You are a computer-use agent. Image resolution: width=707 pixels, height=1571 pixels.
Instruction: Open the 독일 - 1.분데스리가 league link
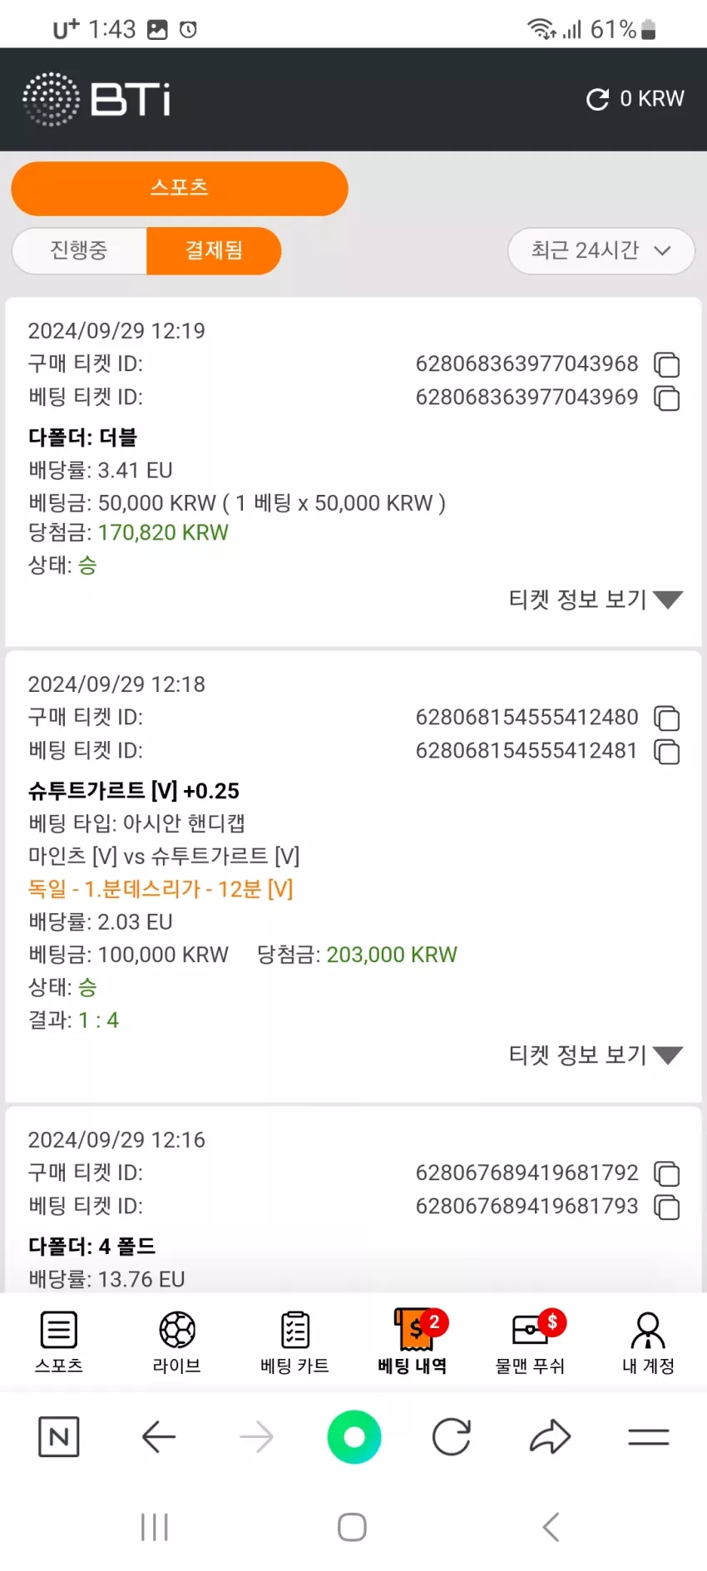point(161,889)
